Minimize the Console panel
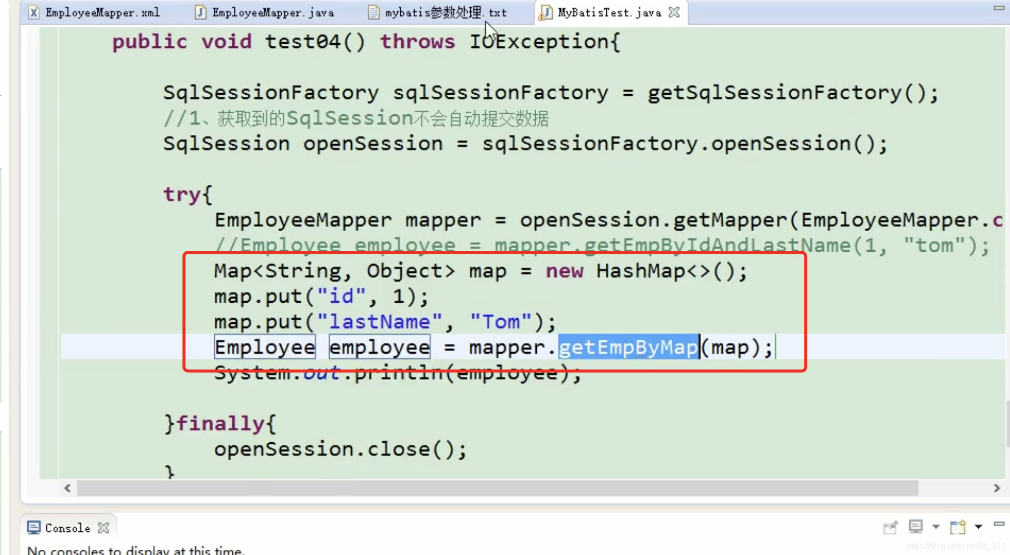This screenshot has width=1010, height=555. (998, 524)
